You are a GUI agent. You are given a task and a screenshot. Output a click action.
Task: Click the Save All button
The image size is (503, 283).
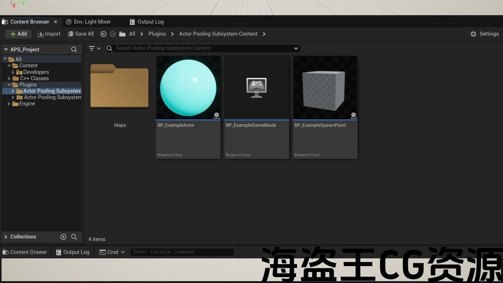point(81,34)
